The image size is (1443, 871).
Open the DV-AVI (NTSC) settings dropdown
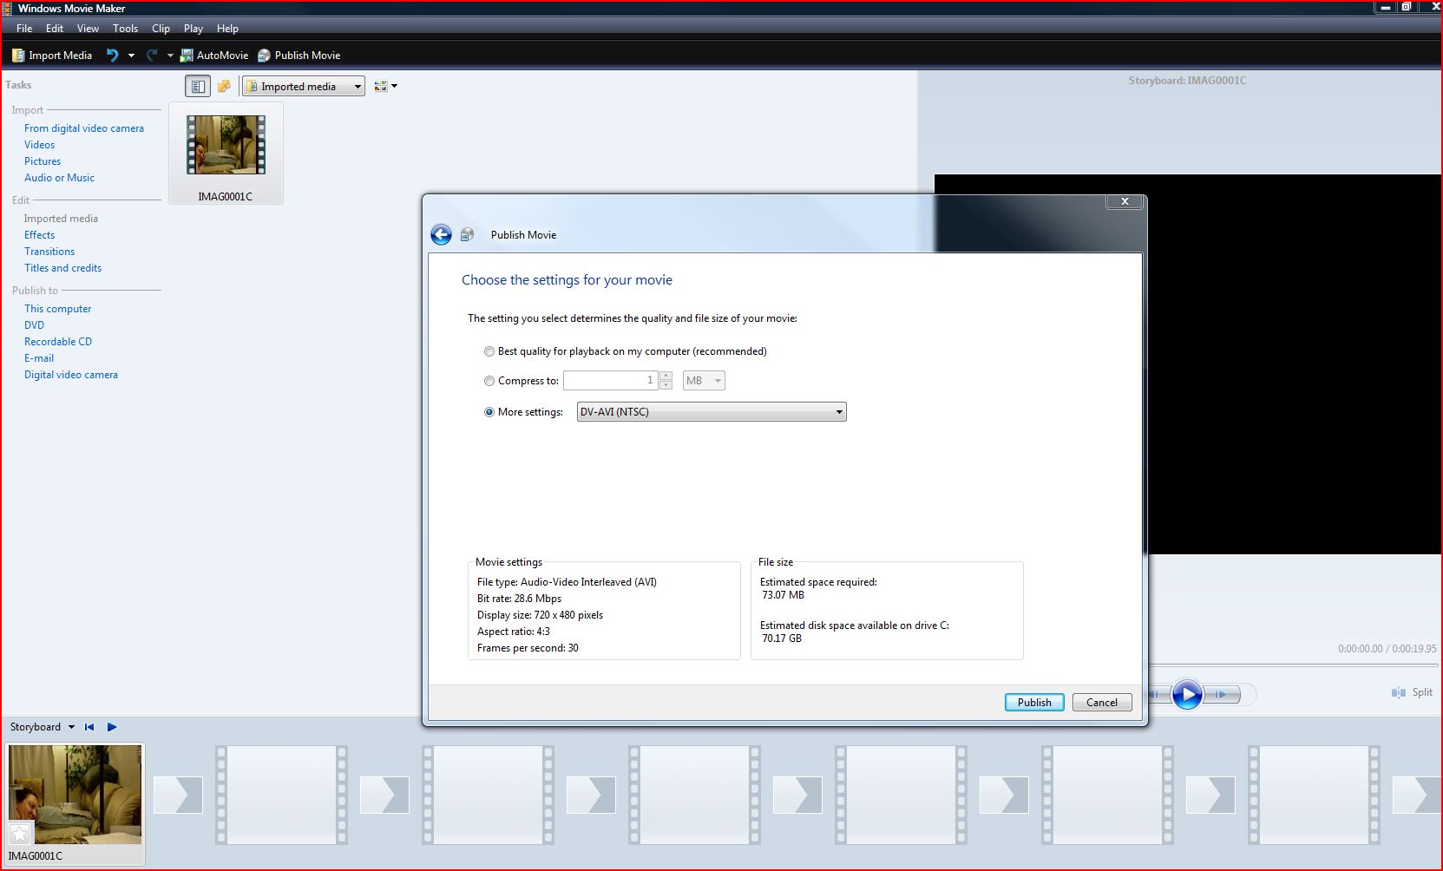pyautogui.click(x=712, y=412)
